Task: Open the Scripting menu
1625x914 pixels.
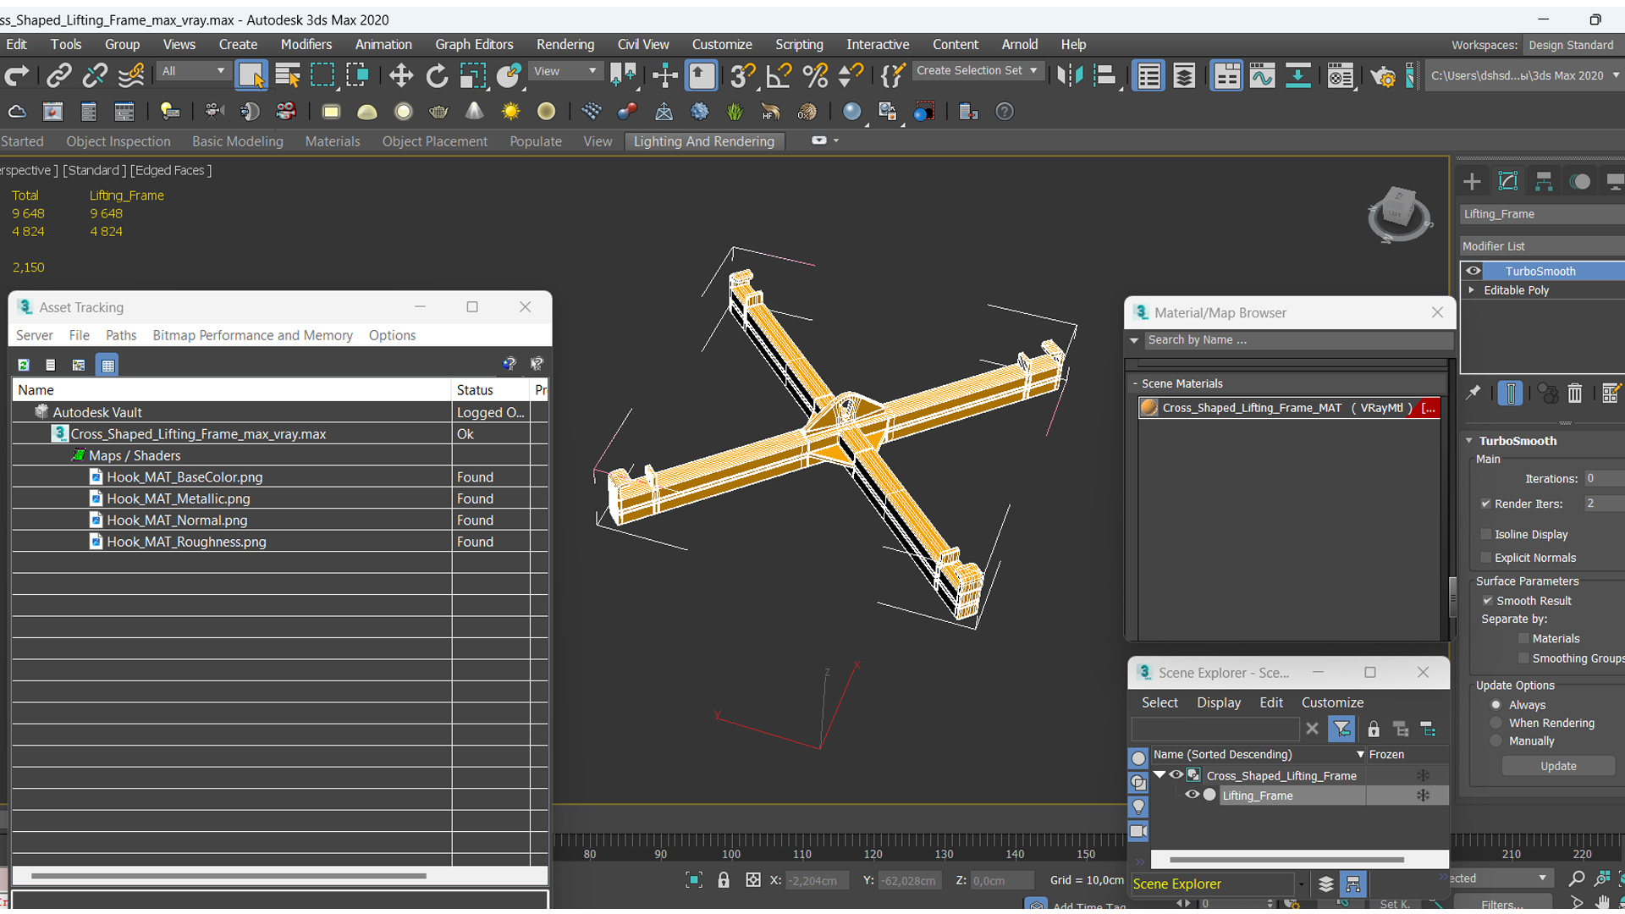Action: point(798,44)
